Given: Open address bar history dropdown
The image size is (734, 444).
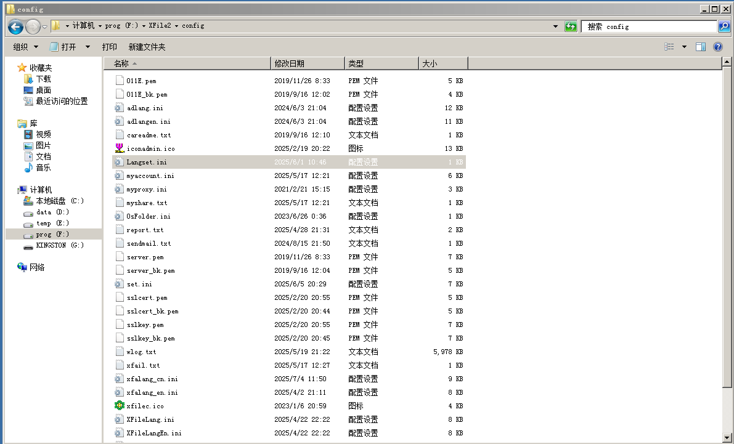Looking at the screenshot, I should pyautogui.click(x=557, y=26).
